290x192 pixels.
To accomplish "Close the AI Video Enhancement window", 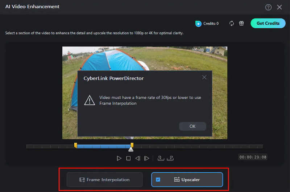I will [279, 7].
